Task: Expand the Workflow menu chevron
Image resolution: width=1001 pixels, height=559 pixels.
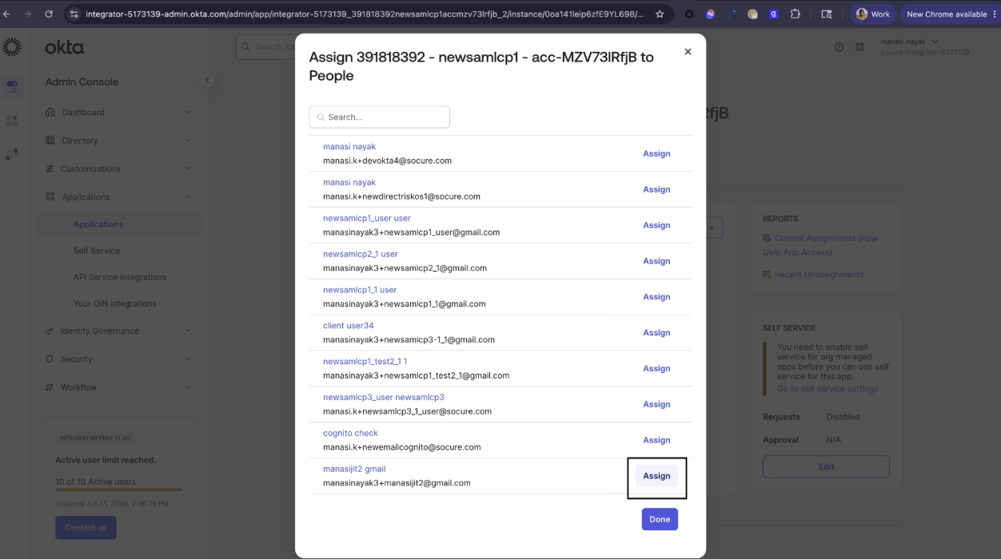Action: point(188,387)
